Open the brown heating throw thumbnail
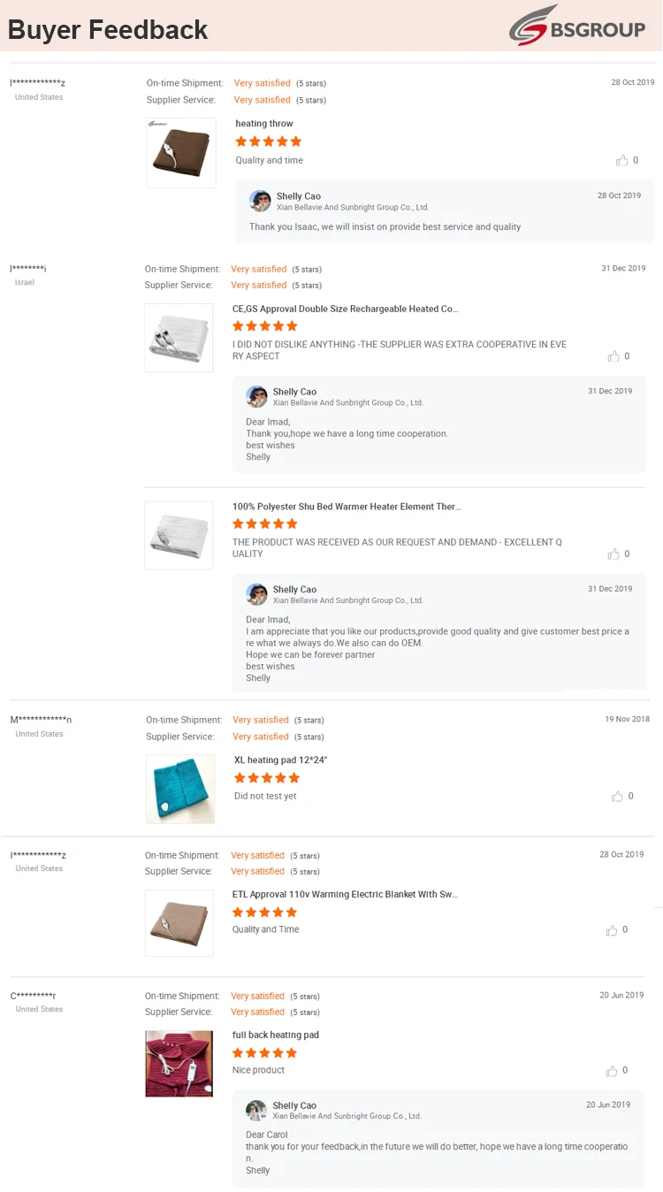Image resolution: width=663 pixels, height=1192 pixels. [x=181, y=152]
